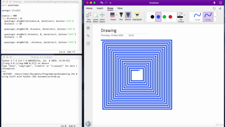Click the Ln: 3 Col: 17 status in Draw.py
The height and width of the screenshot is (127, 225).
[67, 52]
